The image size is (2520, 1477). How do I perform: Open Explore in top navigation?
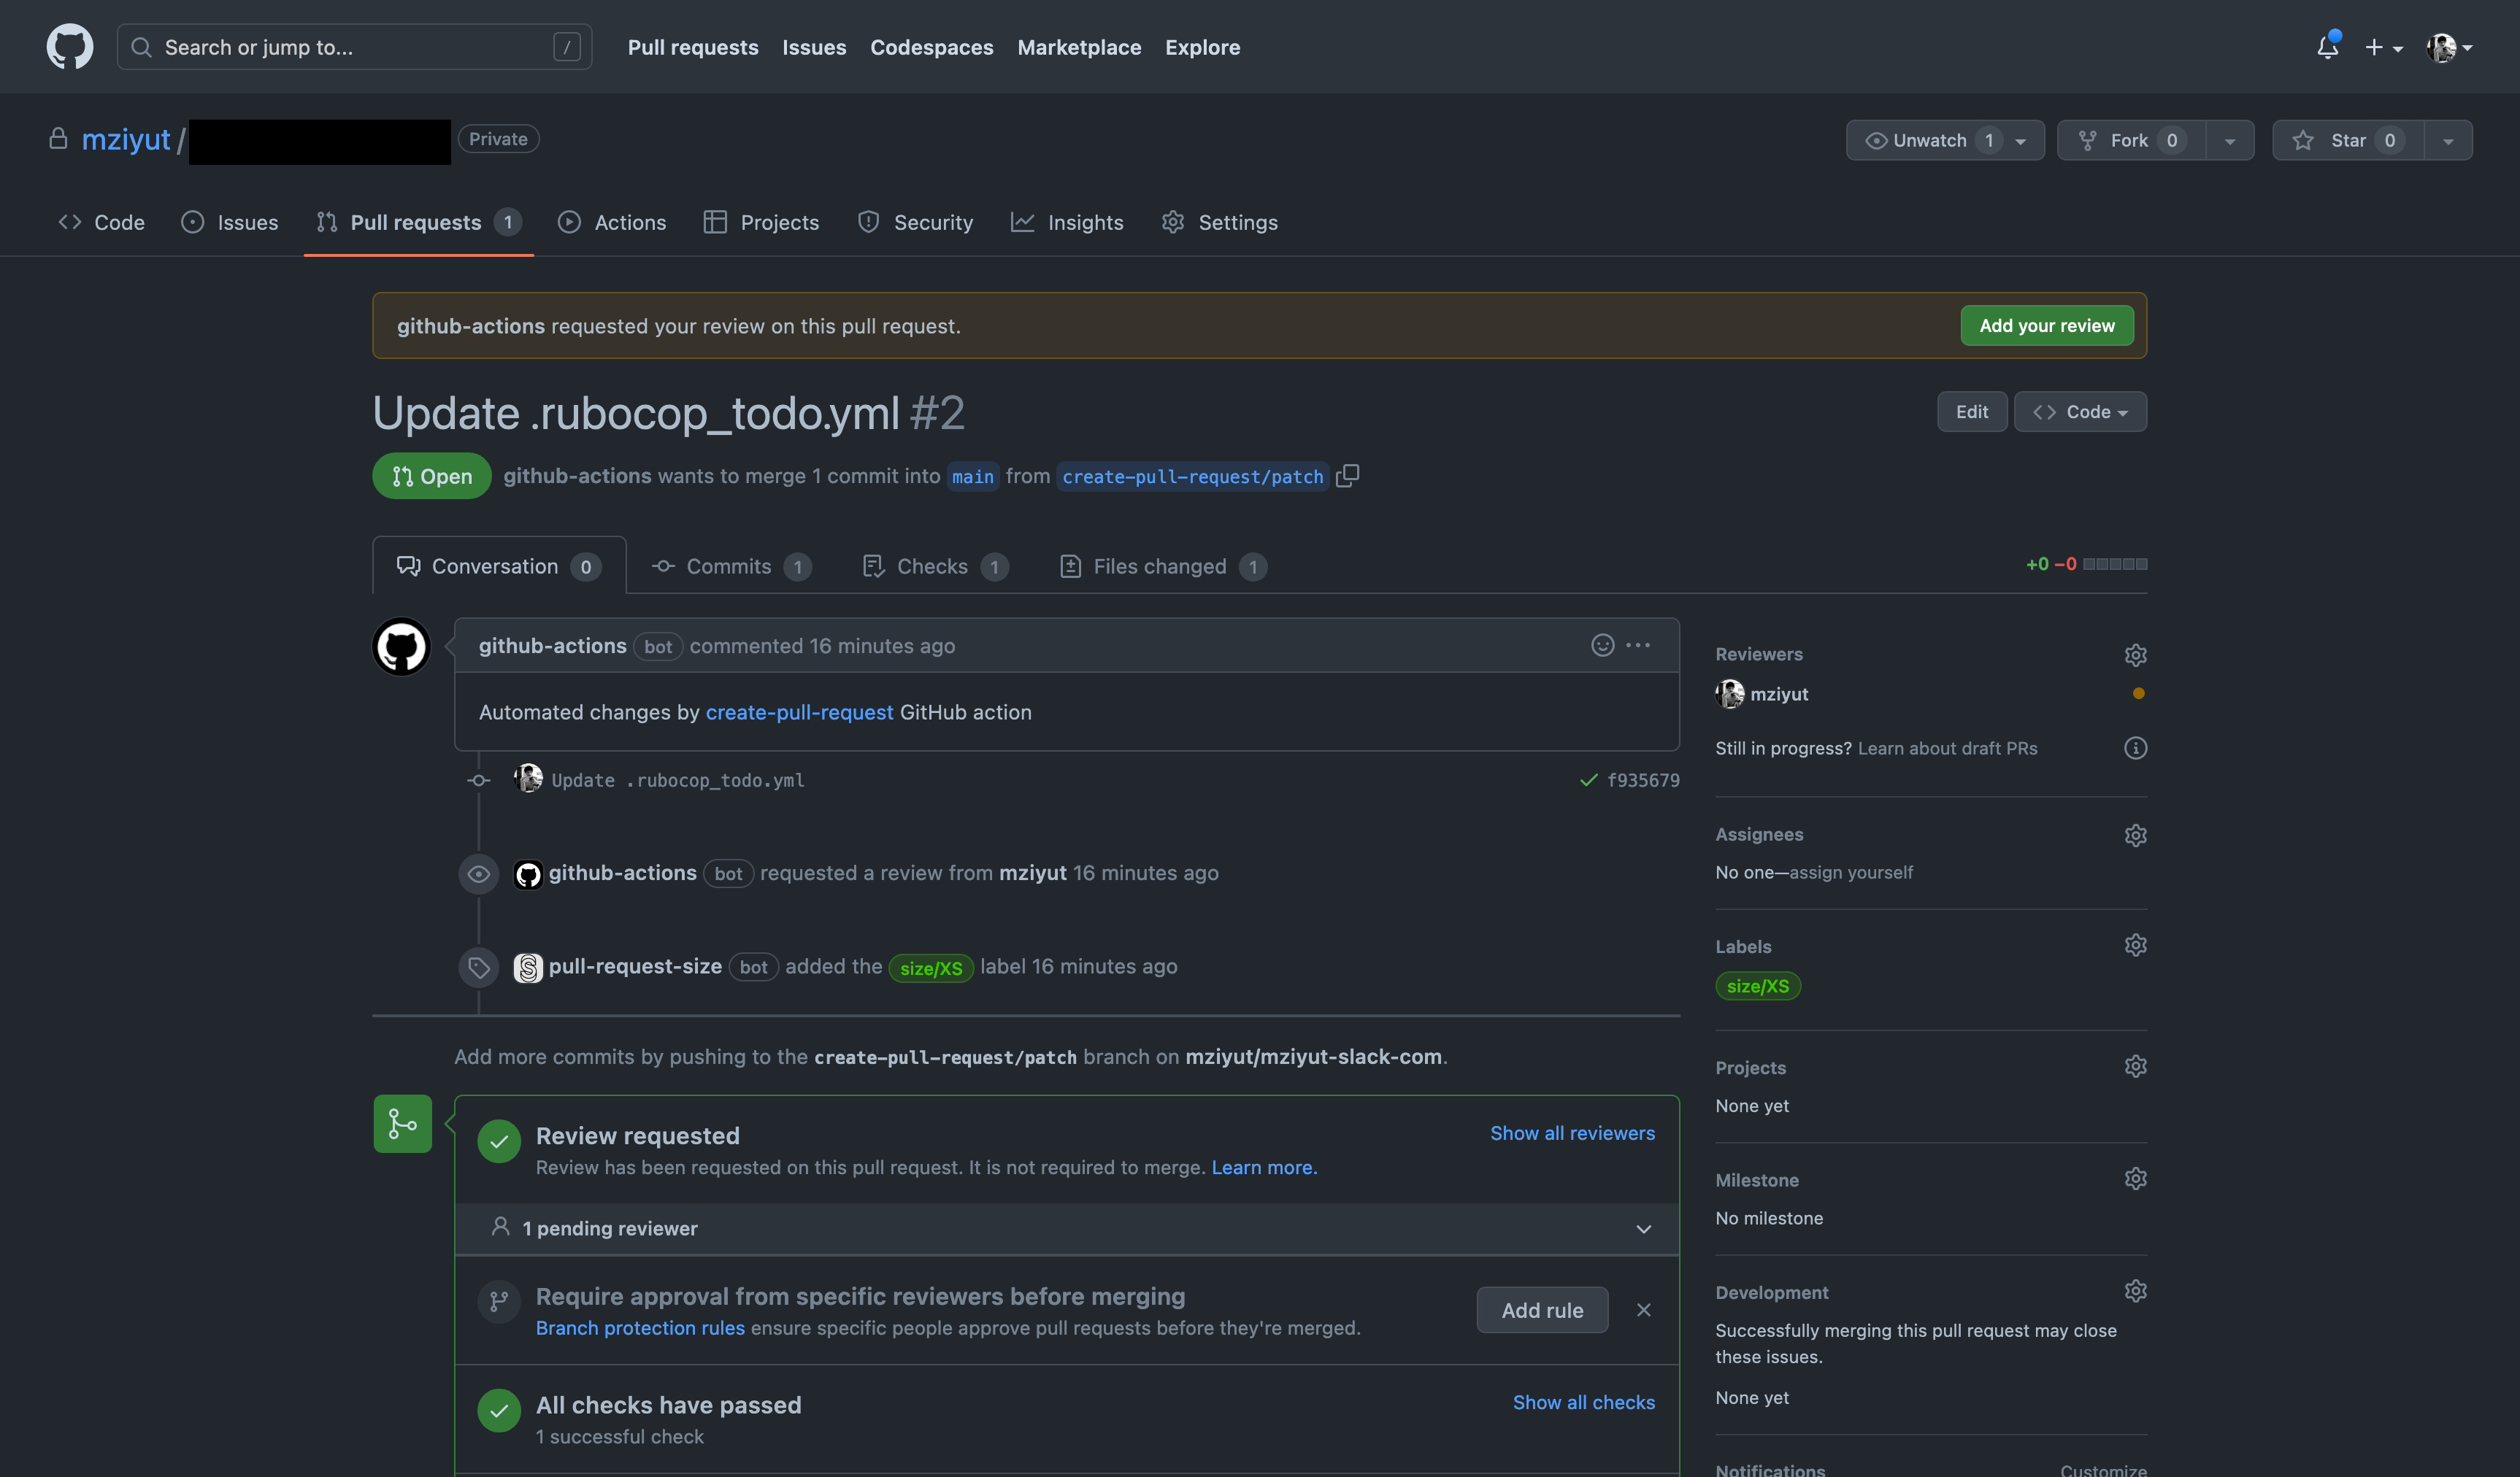click(x=1202, y=47)
